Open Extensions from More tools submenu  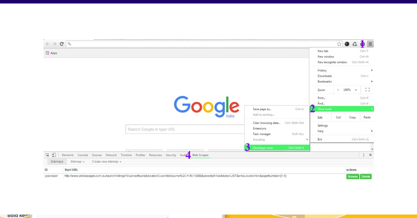coord(277,128)
